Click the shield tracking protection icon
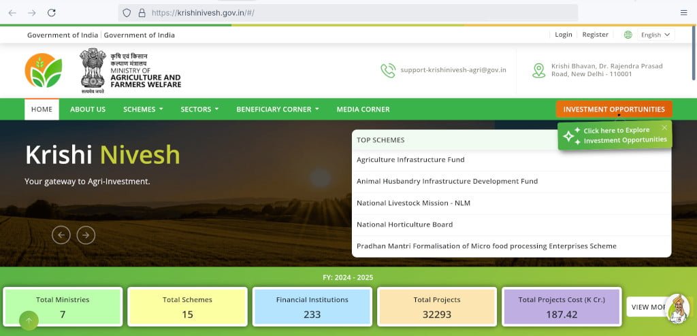 pyautogui.click(x=127, y=13)
